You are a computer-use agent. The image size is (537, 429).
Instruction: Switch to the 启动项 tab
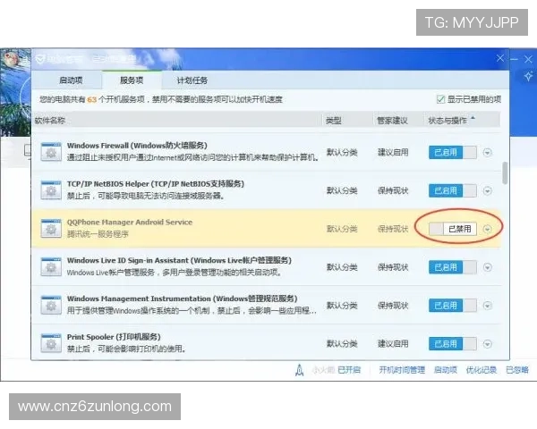71,80
